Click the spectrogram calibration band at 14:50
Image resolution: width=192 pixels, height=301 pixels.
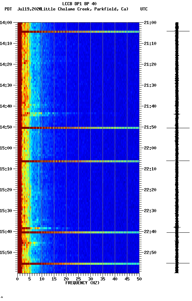tap(78, 128)
